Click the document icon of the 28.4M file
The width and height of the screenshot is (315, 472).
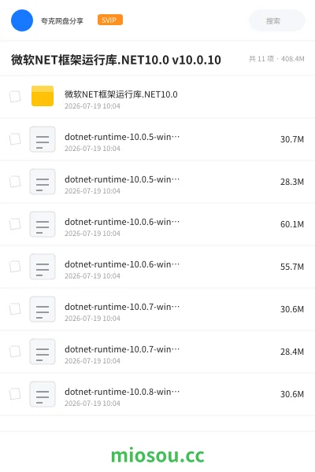coord(43,352)
